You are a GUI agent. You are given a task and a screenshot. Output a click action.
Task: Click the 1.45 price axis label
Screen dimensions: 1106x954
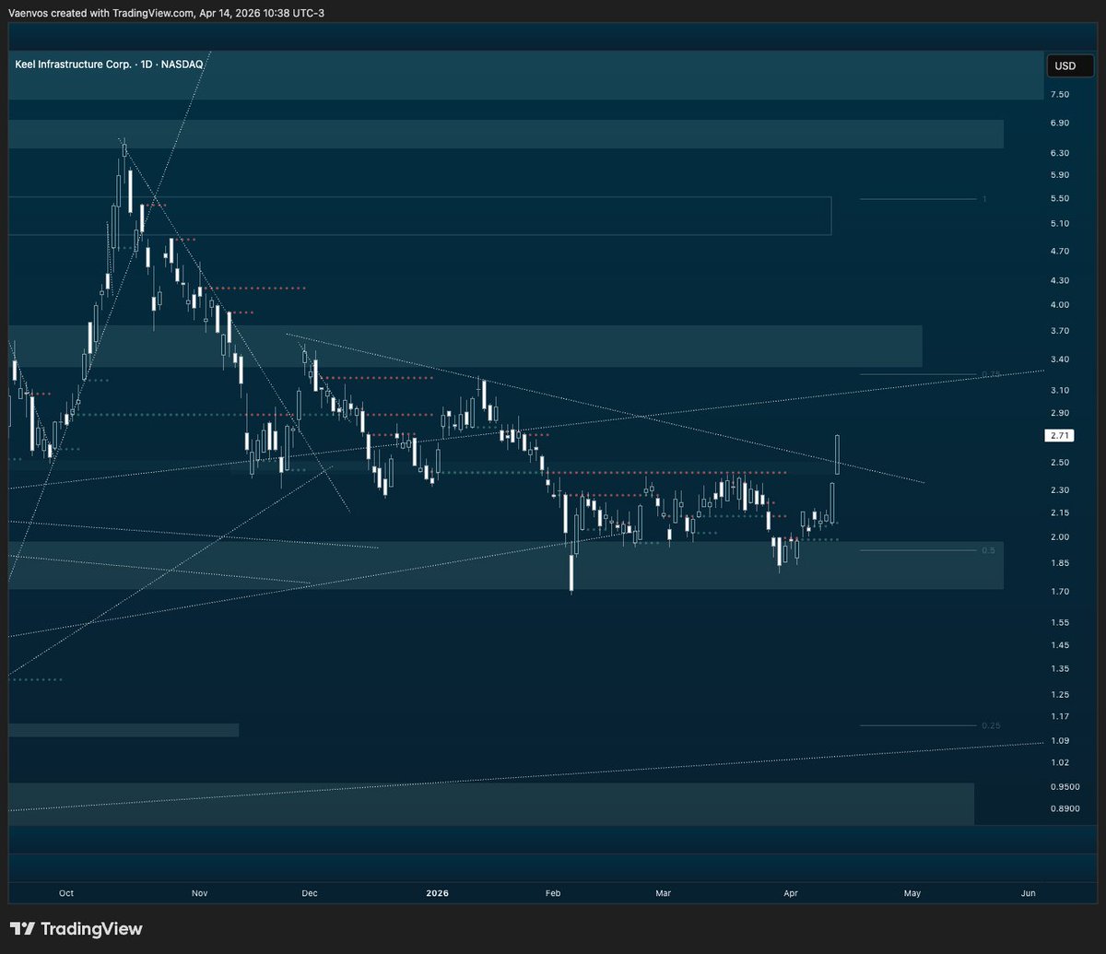tap(1059, 645)
